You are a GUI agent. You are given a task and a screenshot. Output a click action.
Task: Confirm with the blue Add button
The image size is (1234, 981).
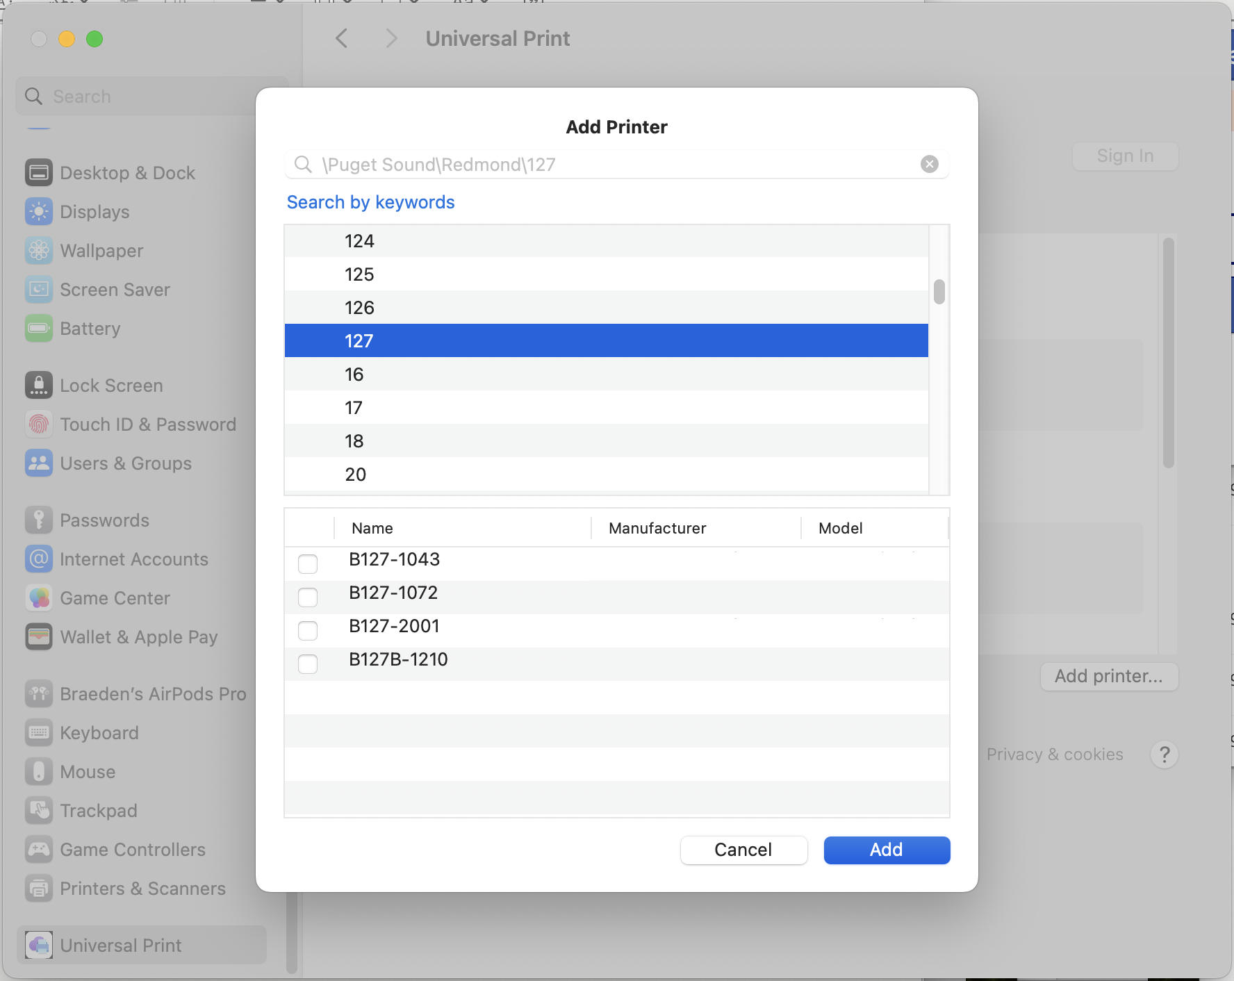[x=887, y=850]
